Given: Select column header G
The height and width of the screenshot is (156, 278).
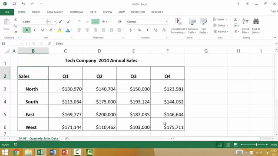Looking at the screenshot, I should pyautogui.click(x=206, y=51).
